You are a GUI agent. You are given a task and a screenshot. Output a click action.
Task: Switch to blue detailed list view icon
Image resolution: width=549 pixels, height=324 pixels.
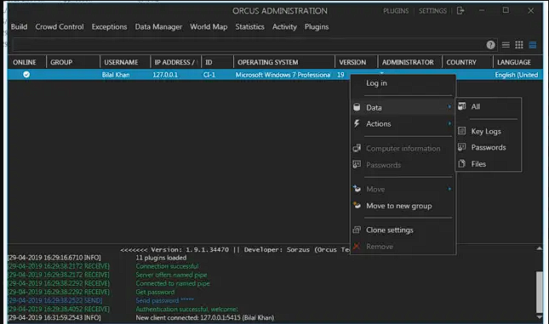[533, 45]
